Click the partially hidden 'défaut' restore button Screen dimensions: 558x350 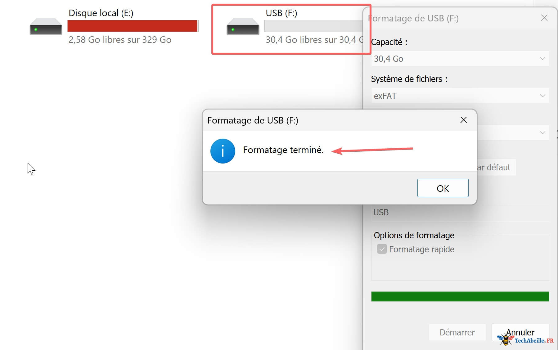point(496,167)
